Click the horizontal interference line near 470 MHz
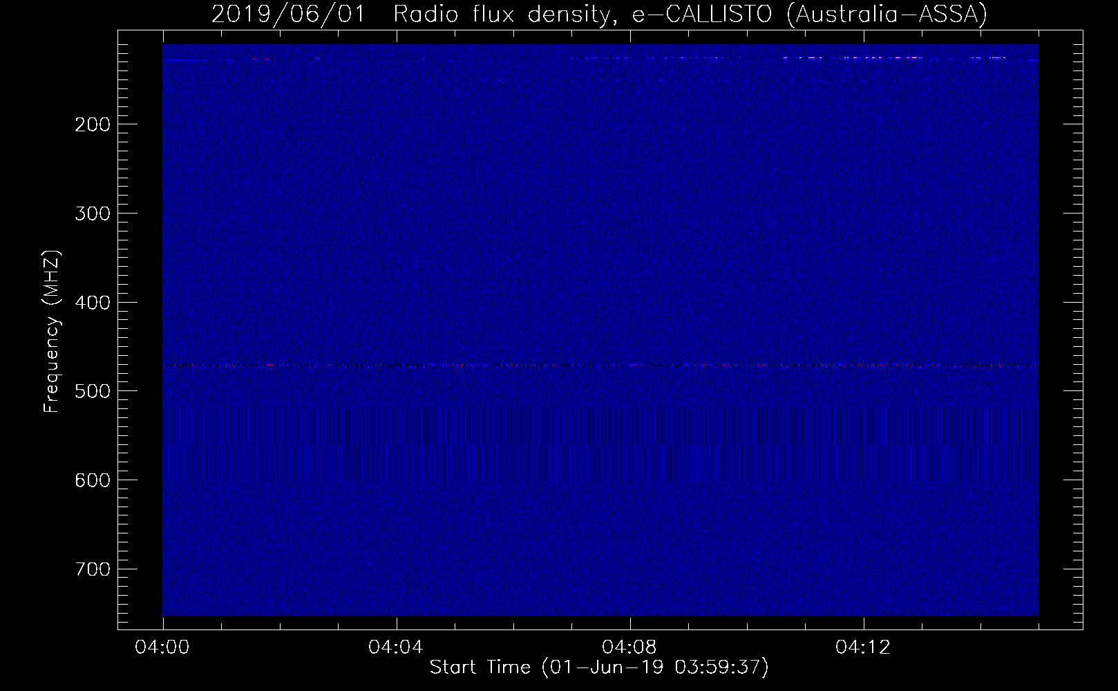This screenshot has width=1118, height=691. (600, 365)
